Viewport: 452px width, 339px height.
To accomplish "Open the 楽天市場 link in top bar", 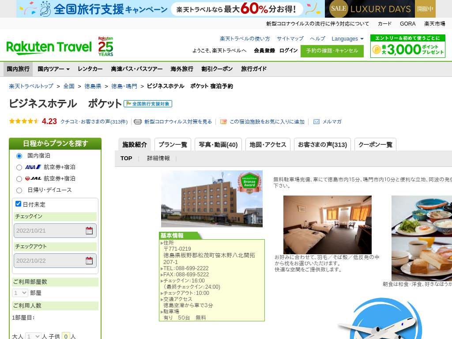I will [435, 24].
